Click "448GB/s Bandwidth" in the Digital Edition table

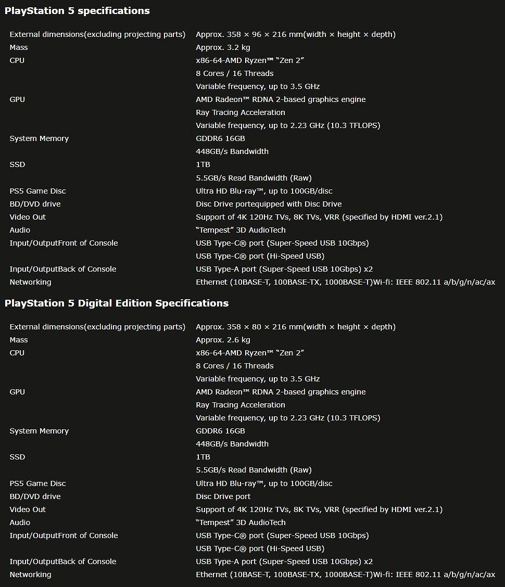coord(232,444)
